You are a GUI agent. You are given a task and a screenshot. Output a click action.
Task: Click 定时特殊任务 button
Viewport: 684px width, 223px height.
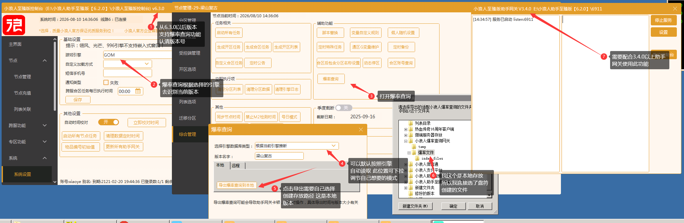pyautogui.click(x=330, y=47)
